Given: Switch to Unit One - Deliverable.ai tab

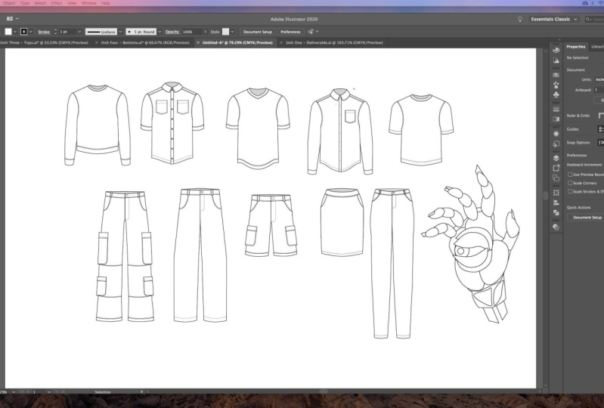Looking at the screenshot, I should [x=334, y=43].
